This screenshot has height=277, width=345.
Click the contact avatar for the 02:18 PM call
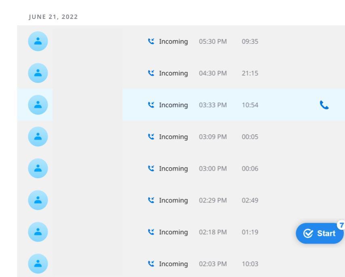point(38,232)
